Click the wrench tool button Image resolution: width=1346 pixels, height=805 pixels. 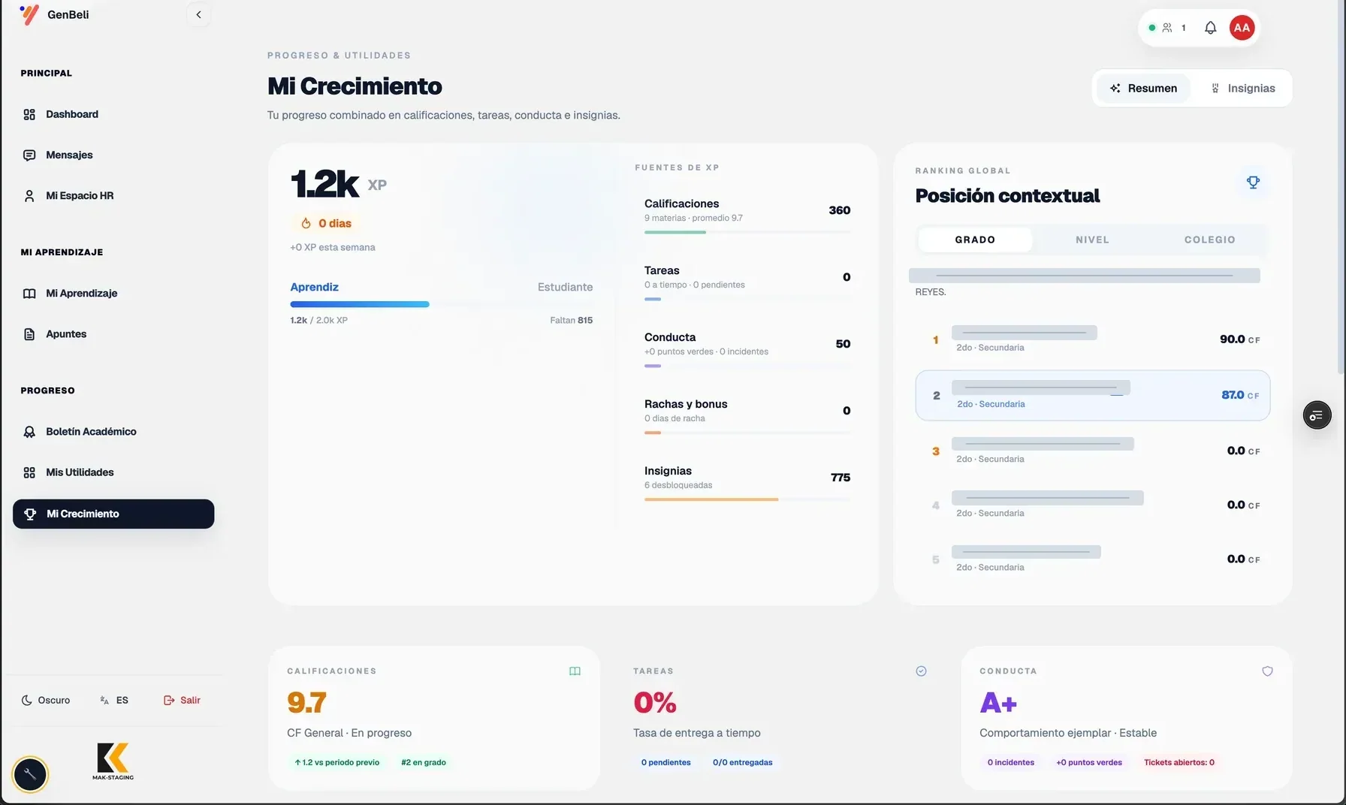(x=30, y=774)
